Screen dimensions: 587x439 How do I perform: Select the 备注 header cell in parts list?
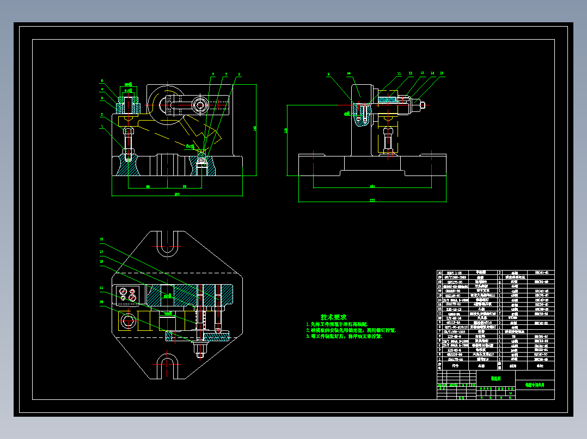point(541,366)
